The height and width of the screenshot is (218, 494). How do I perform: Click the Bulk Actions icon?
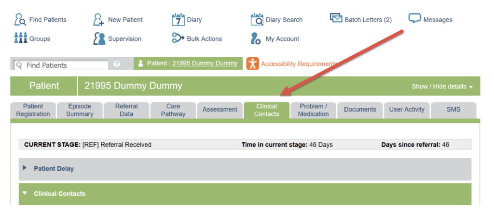coord(178,38)
